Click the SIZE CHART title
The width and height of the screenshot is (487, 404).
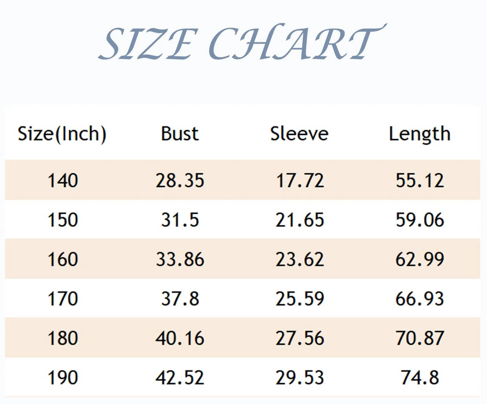pyautogui.click(x=242, y=44)
